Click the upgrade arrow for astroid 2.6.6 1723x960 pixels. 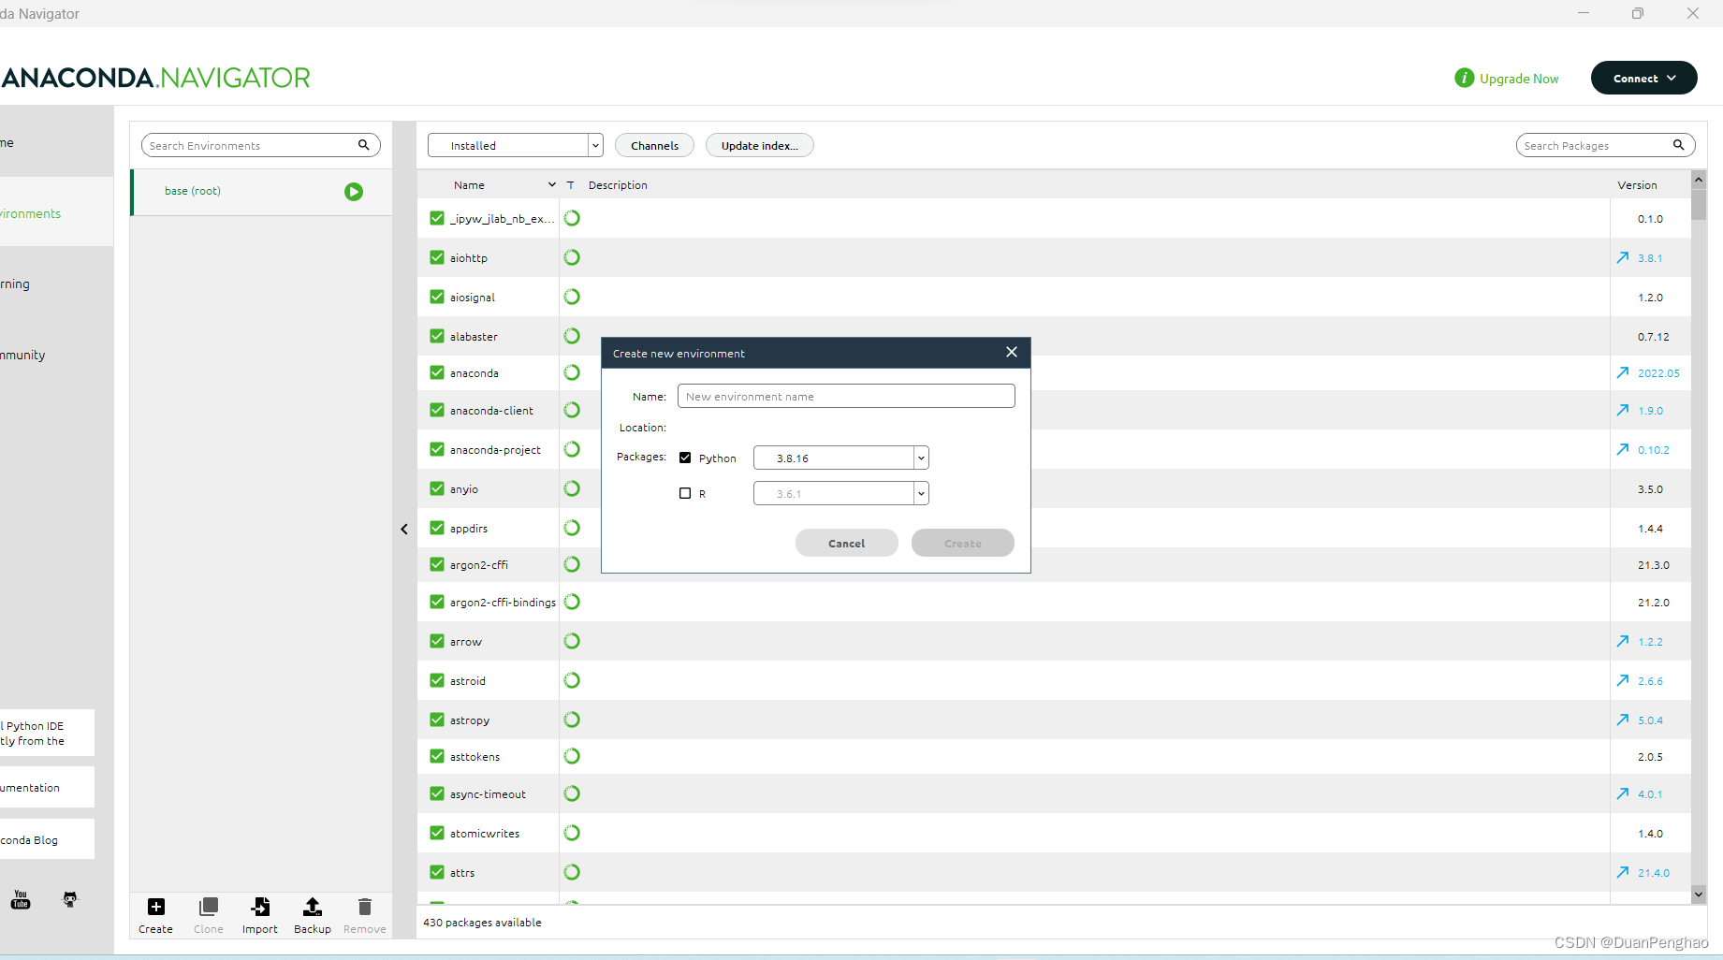pyautogui.click(x=1623, y=680)
